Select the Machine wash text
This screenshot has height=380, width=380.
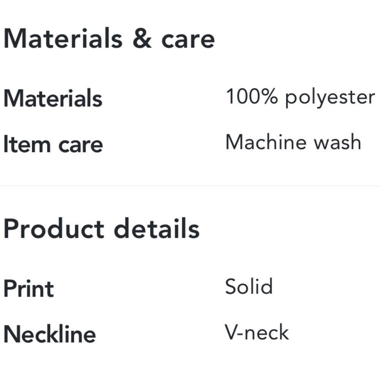tap(293, 142)
